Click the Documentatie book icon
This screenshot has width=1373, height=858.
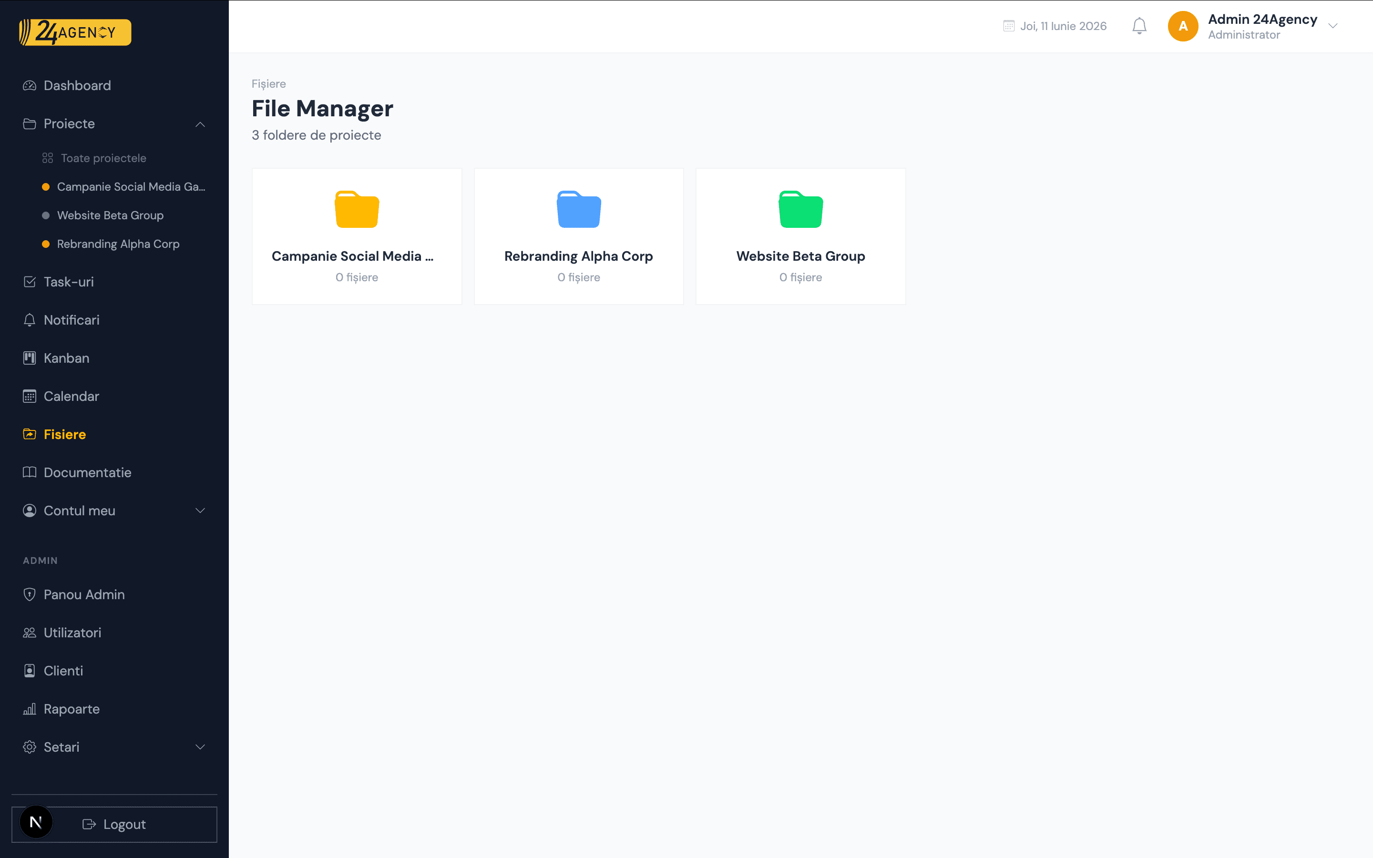pyautogui.click(x=30, y=472)
